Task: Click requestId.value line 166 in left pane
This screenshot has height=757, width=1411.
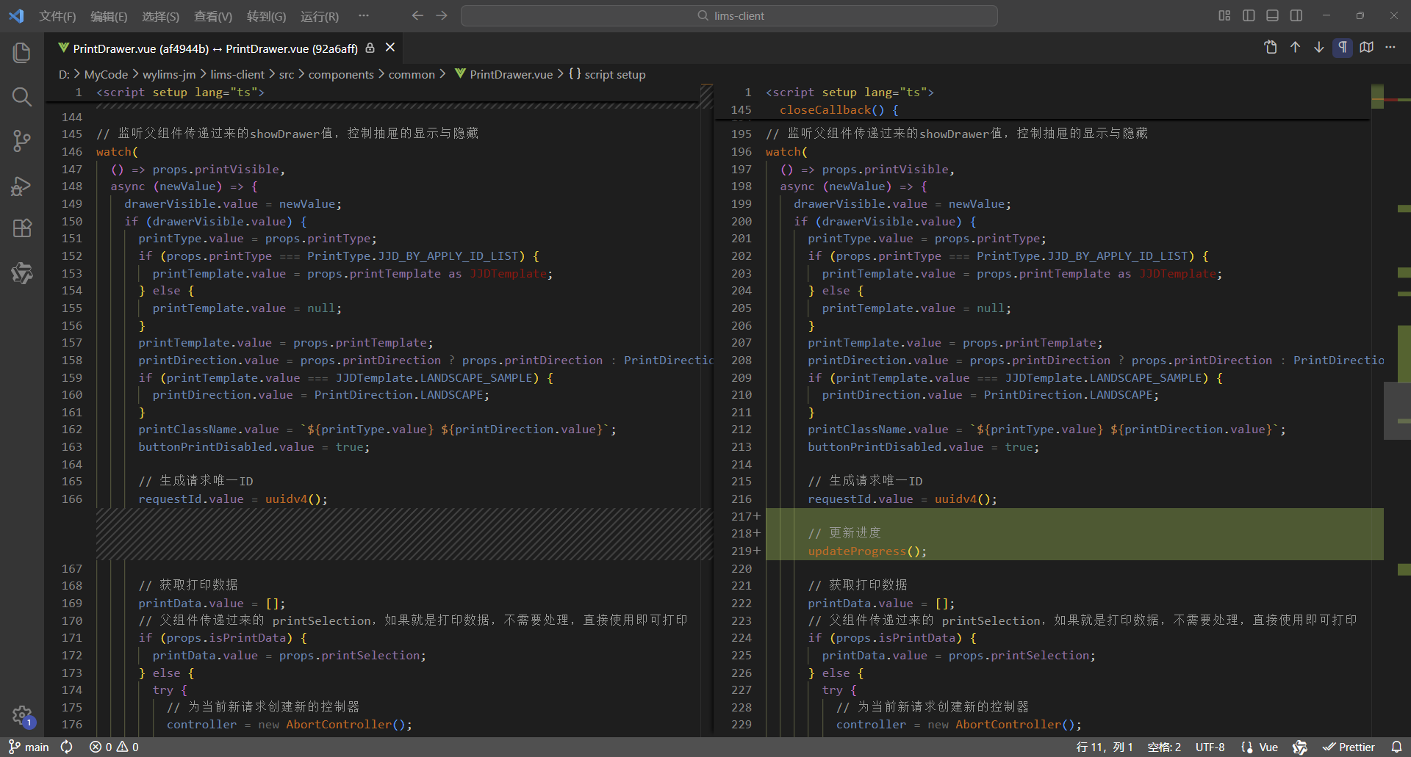Action: coord(233,499)
